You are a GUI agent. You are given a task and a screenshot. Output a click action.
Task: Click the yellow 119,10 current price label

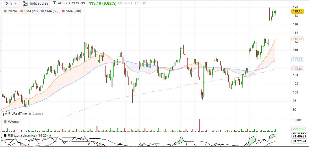coord(297,12)
